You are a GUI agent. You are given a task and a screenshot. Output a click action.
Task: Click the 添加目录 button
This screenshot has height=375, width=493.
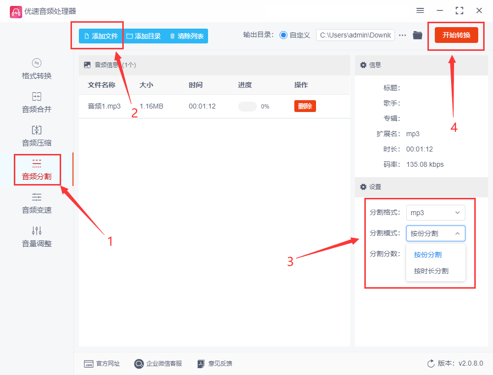[x=143, y=36]
